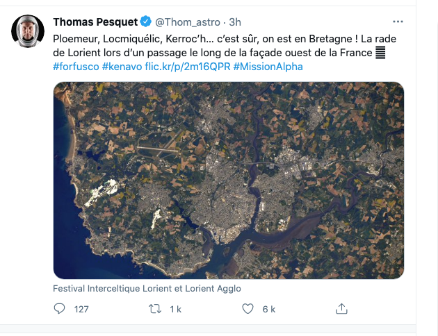Like the tweet with the heart icon

pyautogui.click(x=248, y=309)
